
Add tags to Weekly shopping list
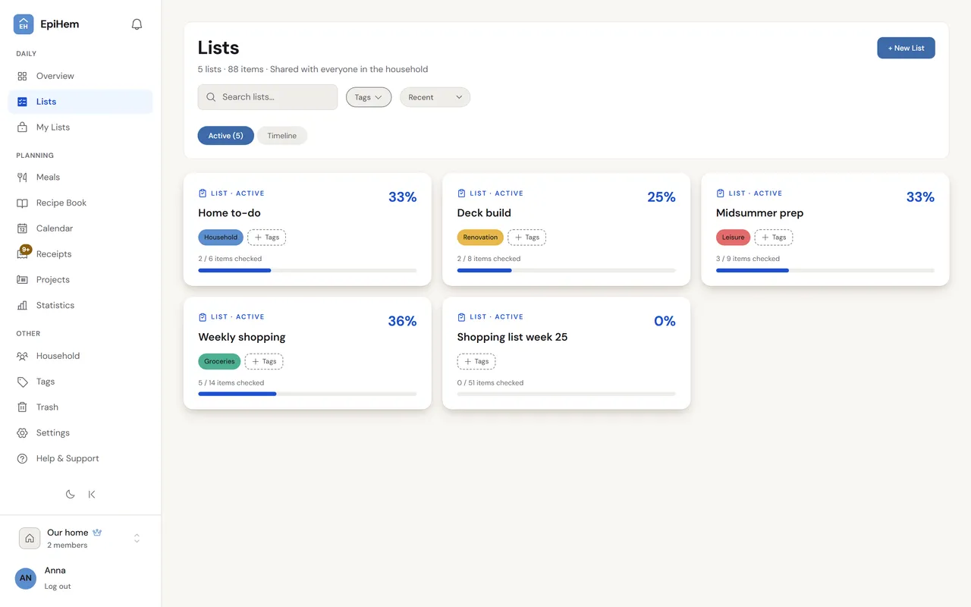pyautogui.click(x=264, y=361)
